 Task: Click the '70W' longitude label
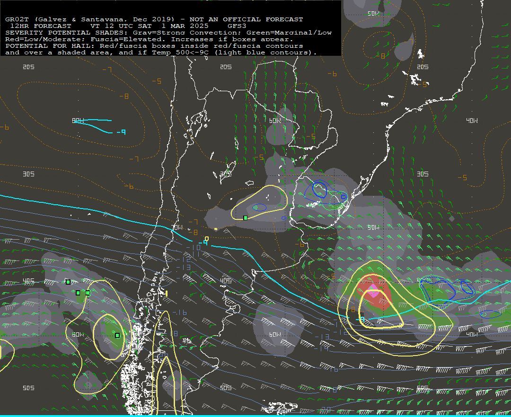(x=177, y=227)
